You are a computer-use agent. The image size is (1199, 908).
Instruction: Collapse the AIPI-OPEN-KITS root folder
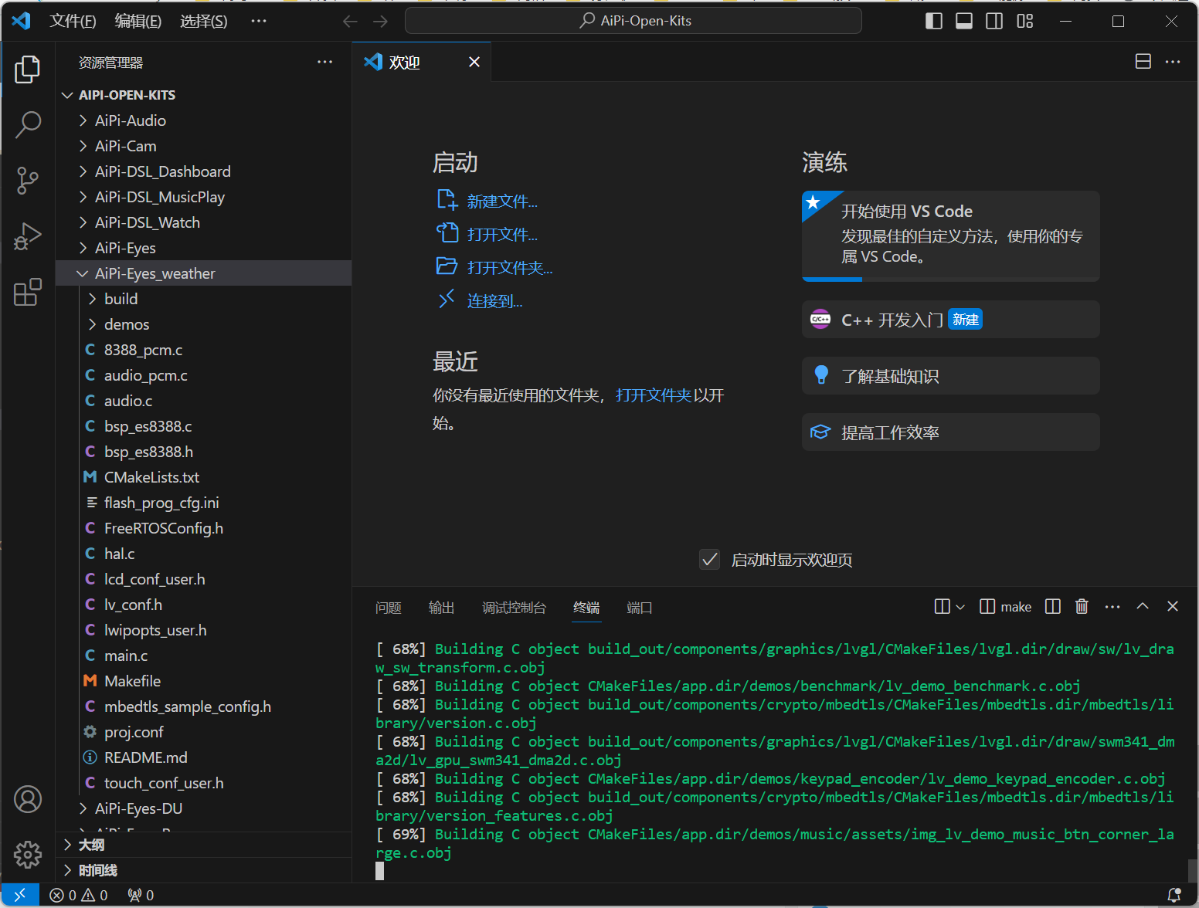(204, 95)
